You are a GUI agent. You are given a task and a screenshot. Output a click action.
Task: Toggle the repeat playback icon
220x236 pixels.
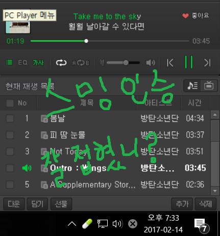(x=61, y=63)
